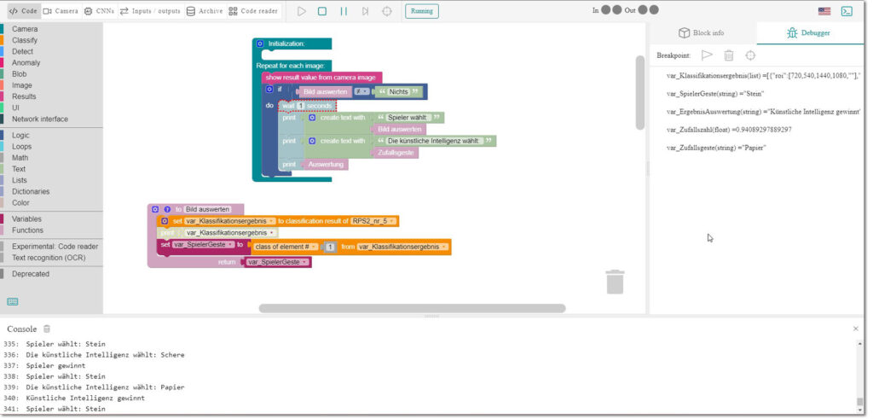This screenshot has width=873, height=419.
Task: Click the step-forward icon in the toolbar
Action: (x=365, y=11)
